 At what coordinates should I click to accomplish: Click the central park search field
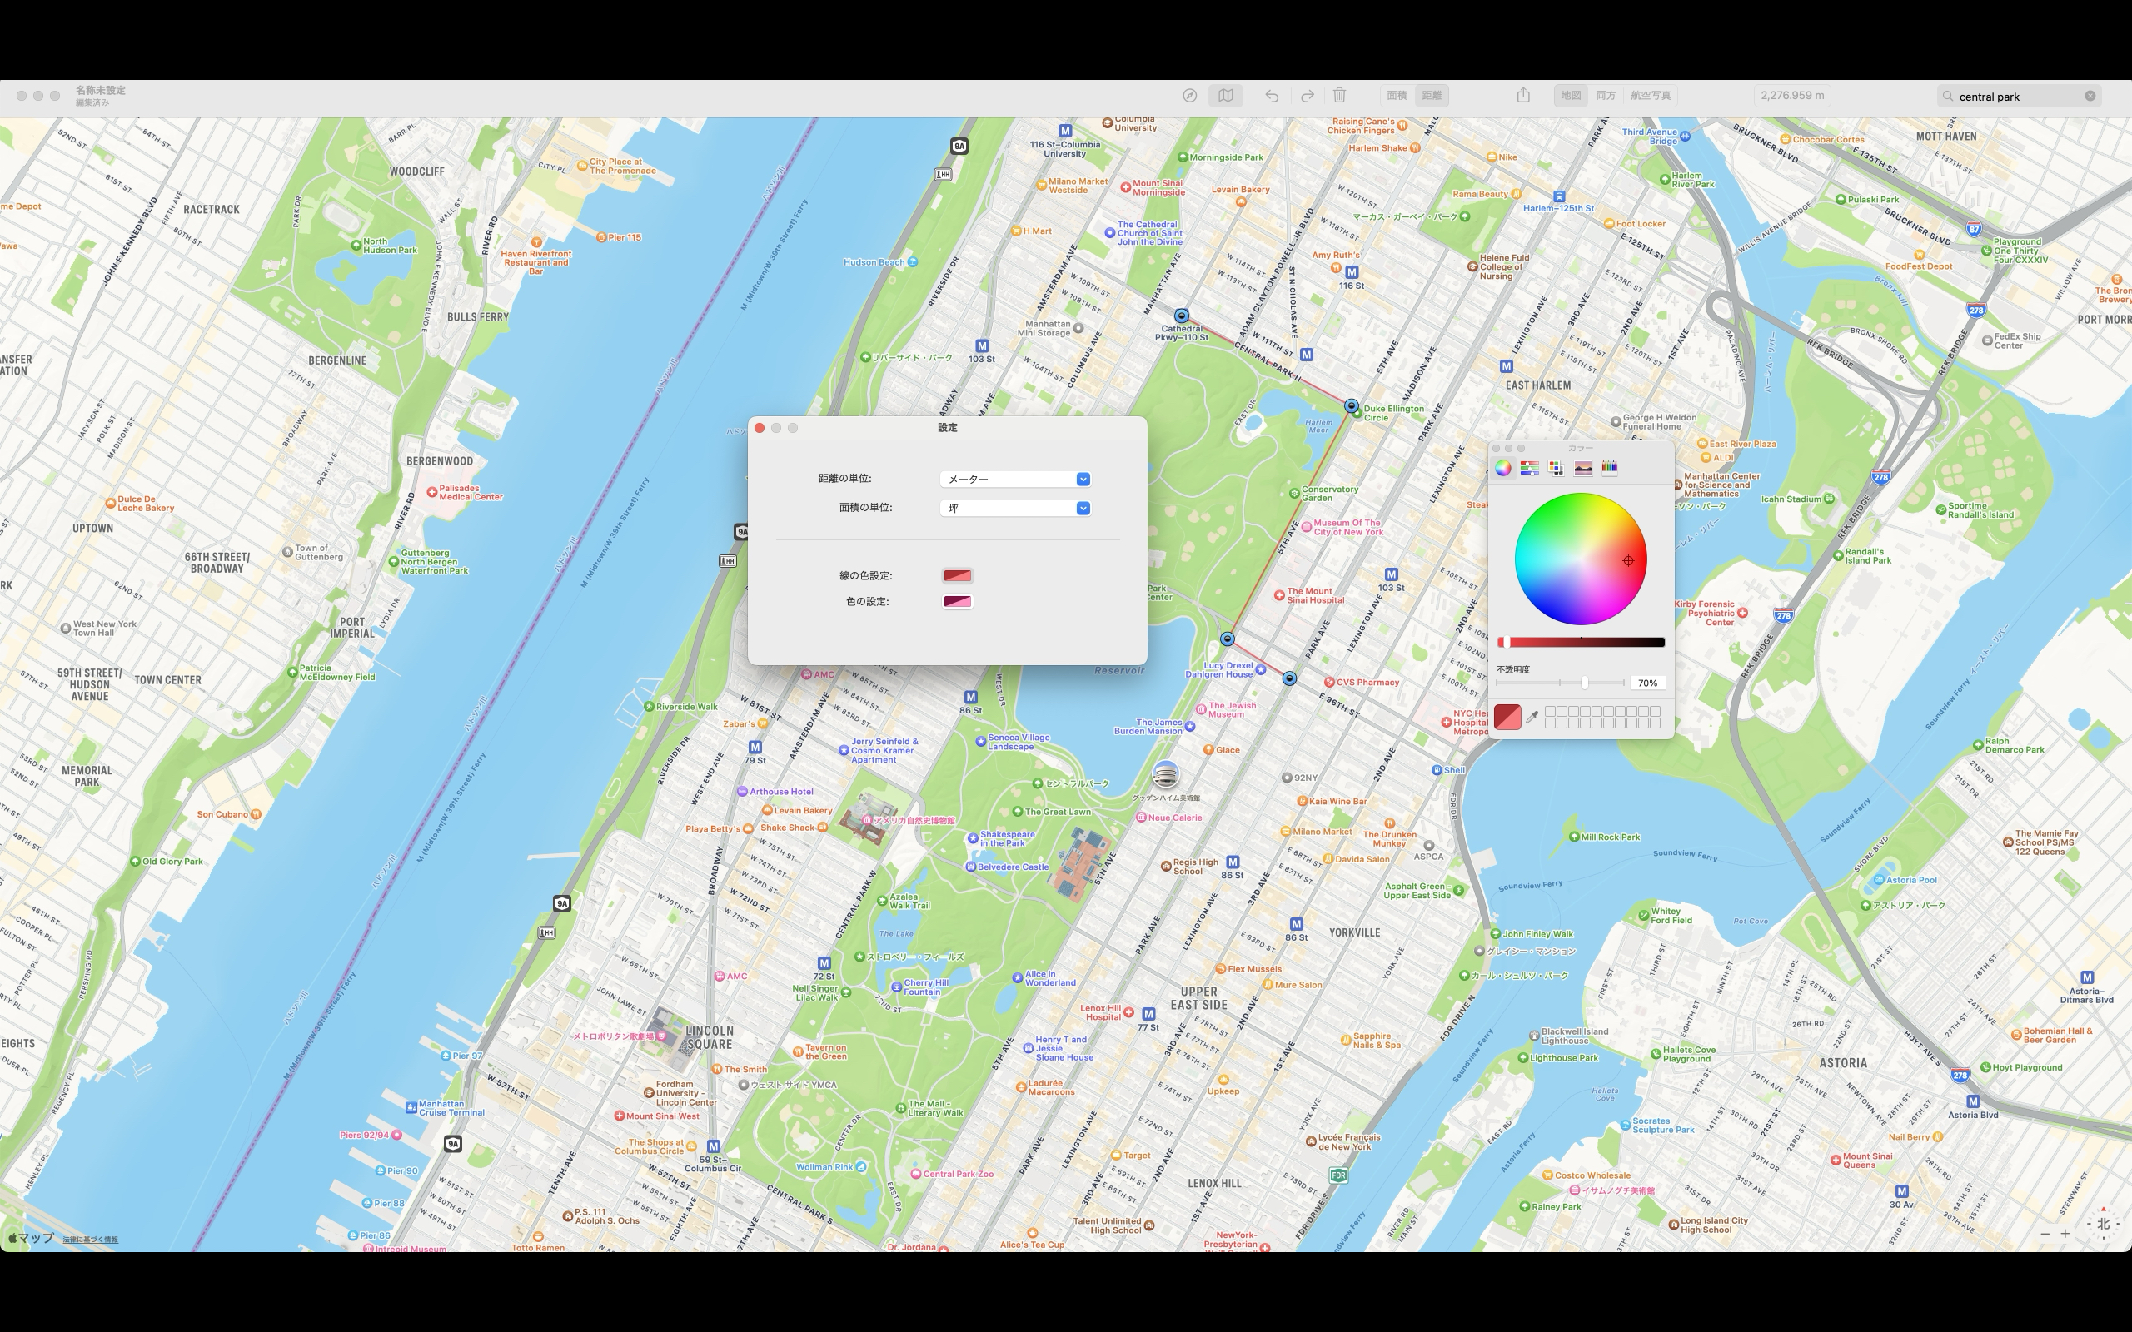tap(2019, 96)
